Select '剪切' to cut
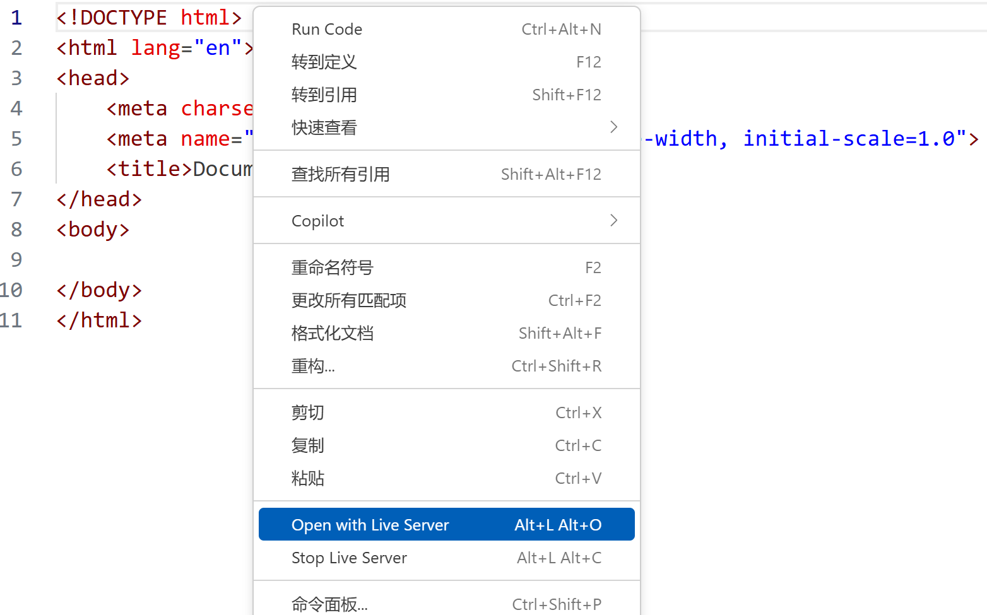Image resolution: width=987 pixels, height=615 pixels. (307, 413)
